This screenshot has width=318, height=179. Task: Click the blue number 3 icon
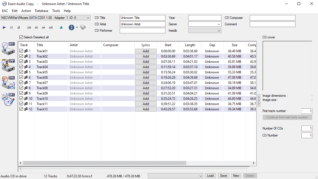click(71, 27)
